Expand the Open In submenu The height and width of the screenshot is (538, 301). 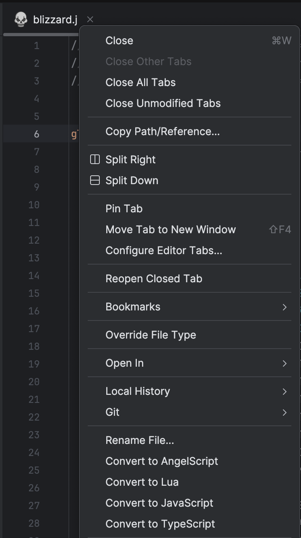[285, 363]
